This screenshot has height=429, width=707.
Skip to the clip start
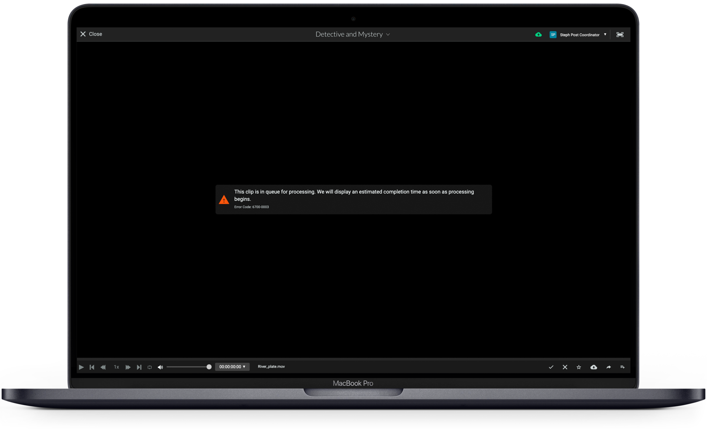[92, 367]
